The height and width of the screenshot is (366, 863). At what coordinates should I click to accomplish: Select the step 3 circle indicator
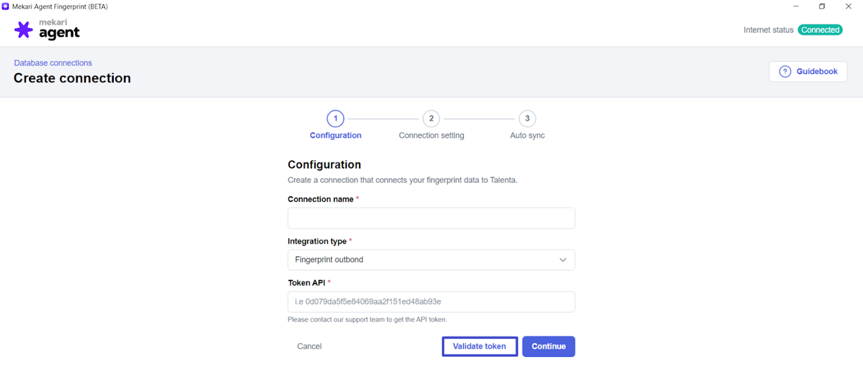pyautogui.click(x=528, y=118)
